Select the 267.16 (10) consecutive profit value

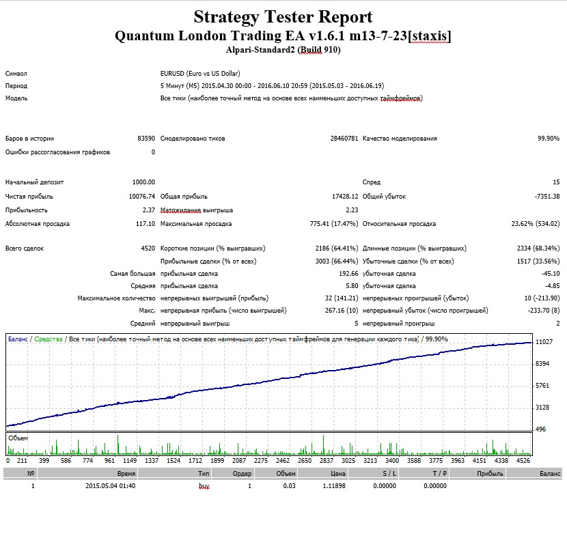342,311
